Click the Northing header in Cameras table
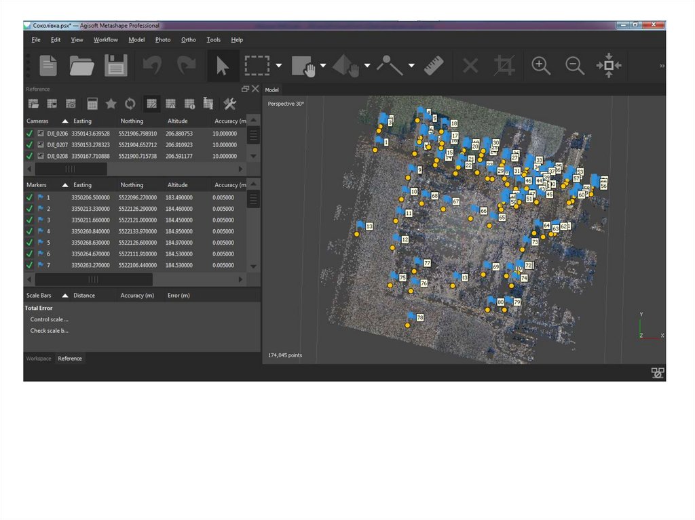Image resolution: width=695 pixels, height=520 pixels. 132,121
